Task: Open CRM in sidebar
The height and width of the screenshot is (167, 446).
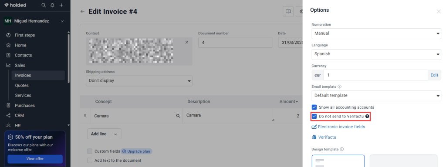Action: (x=19, y=116)
